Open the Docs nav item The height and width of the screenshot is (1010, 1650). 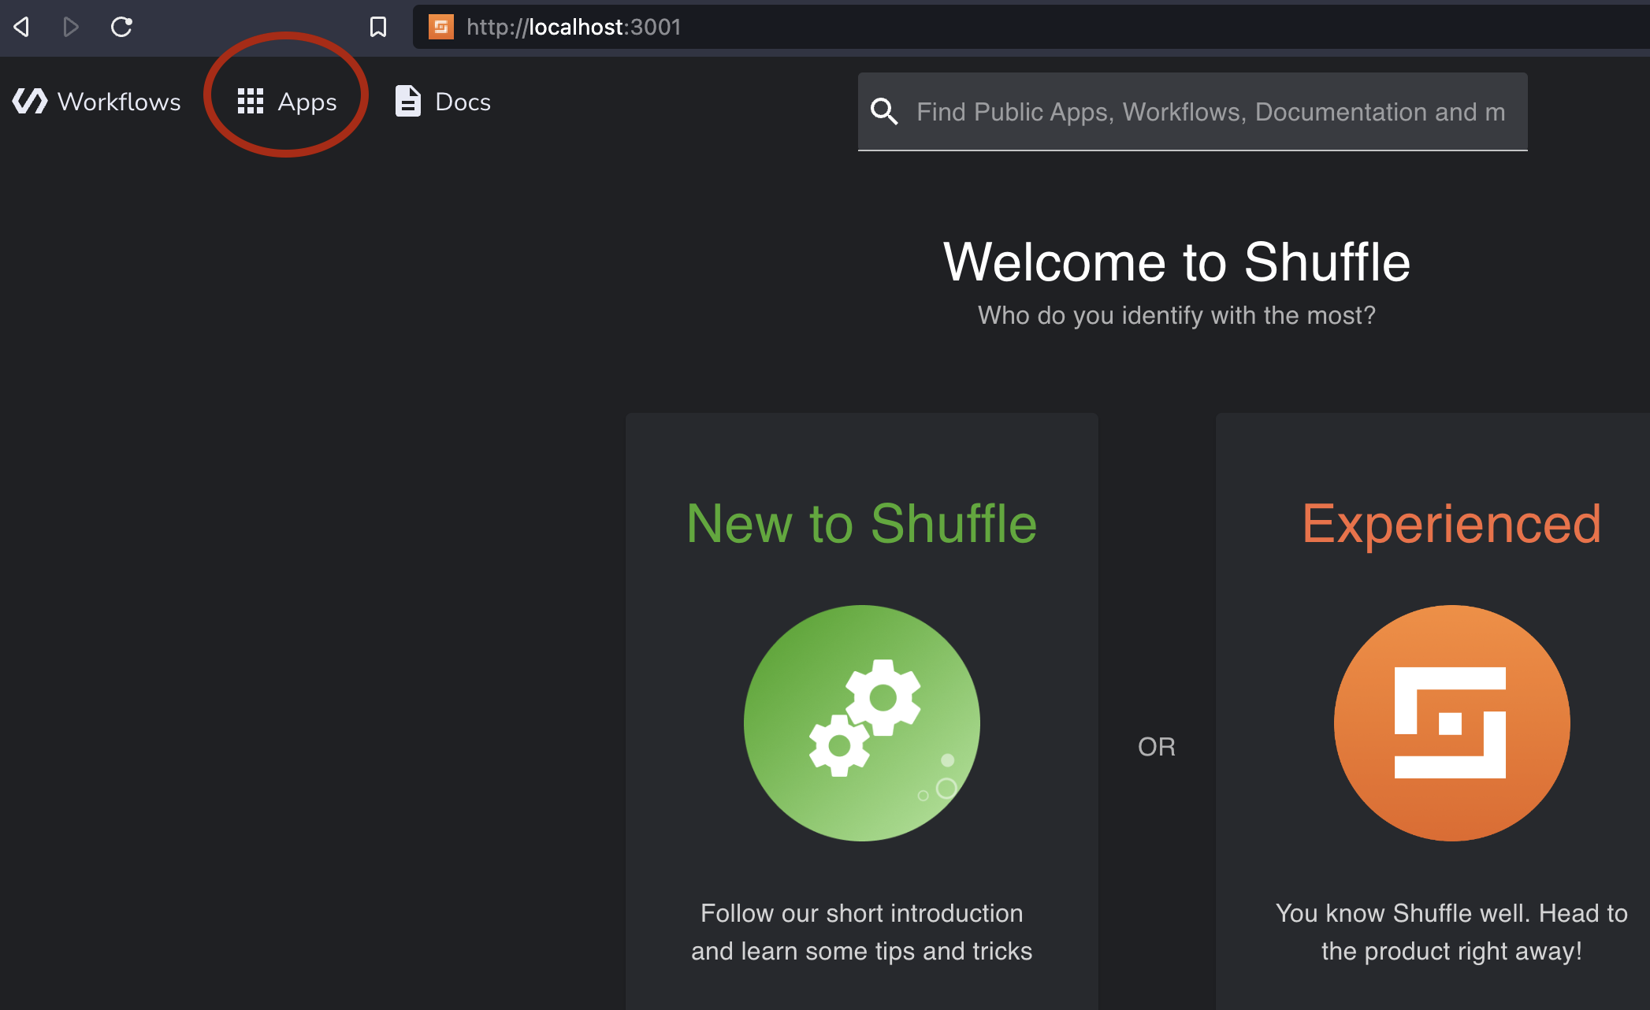(463, 102)
